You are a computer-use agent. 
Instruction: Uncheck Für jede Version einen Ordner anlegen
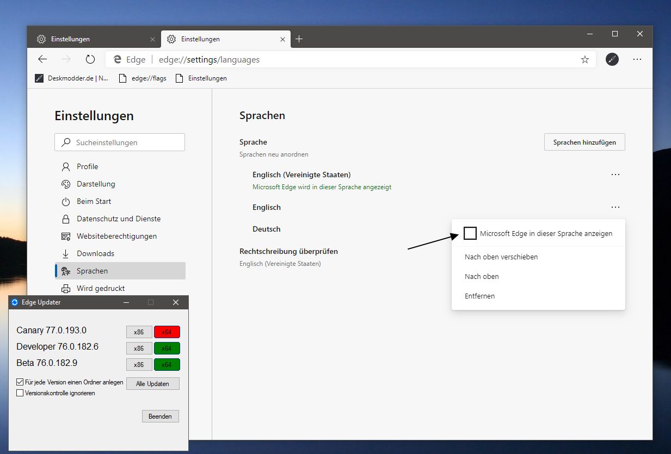20,382
